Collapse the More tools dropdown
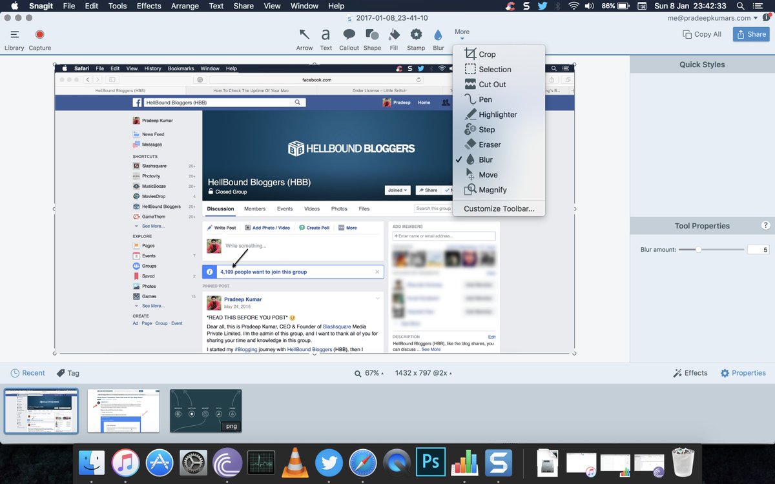Screen dimensions: 775x484 click(462, 34)
